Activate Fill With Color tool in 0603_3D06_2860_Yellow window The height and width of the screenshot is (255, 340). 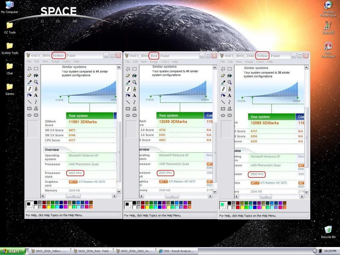click(230, 76)
